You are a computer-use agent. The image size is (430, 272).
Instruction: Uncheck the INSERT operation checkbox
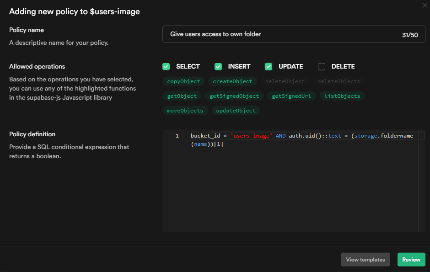pos(218,67)
